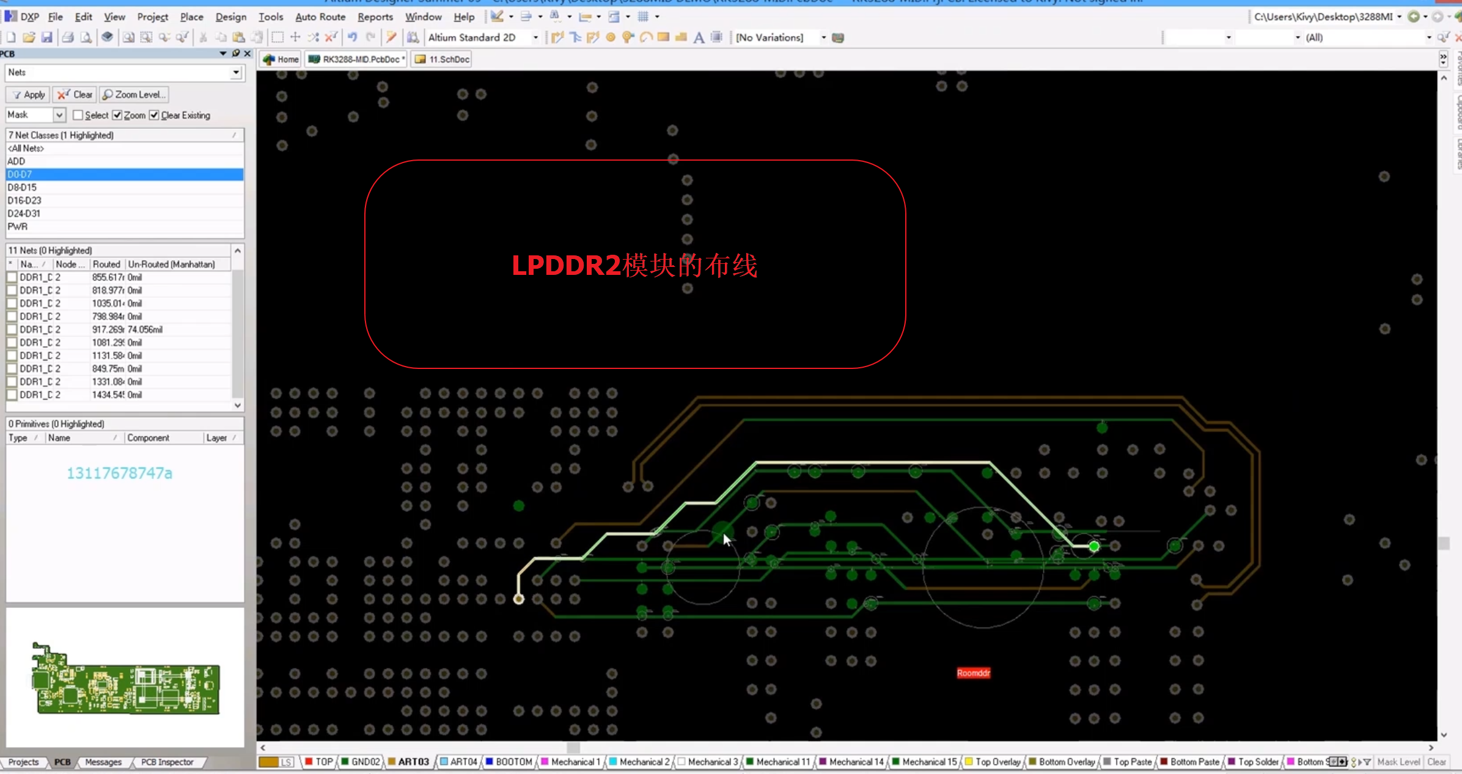Click the New document icon
This screenshot has height=774, width=1462.
click(x=11, y=38)
